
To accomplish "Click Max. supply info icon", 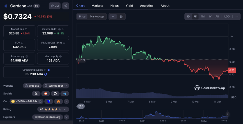I will point(61,56).
